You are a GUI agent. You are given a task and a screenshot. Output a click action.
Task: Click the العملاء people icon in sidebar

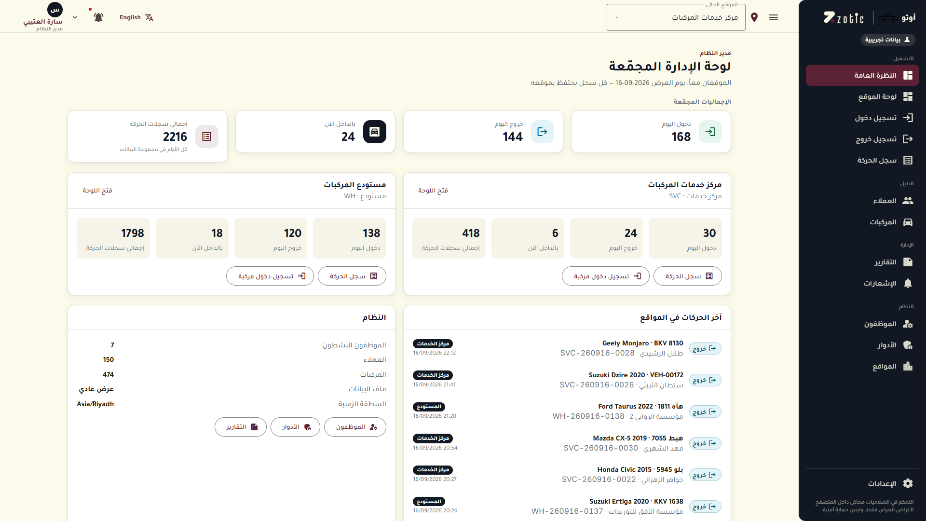[908, 201]
